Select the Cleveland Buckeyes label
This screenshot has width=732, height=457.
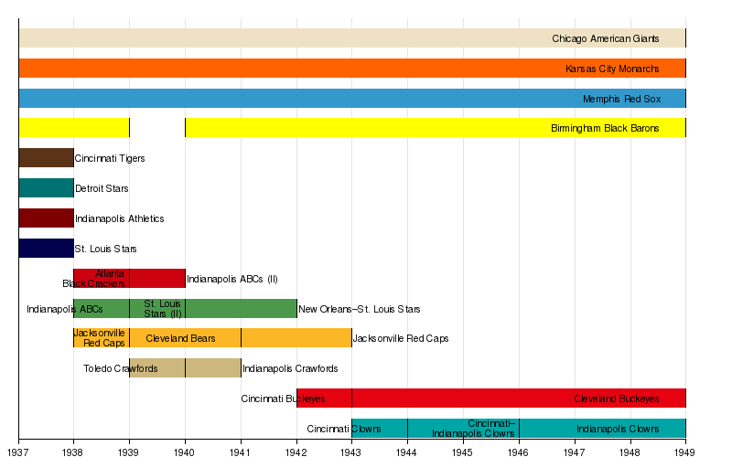point(616,399)
